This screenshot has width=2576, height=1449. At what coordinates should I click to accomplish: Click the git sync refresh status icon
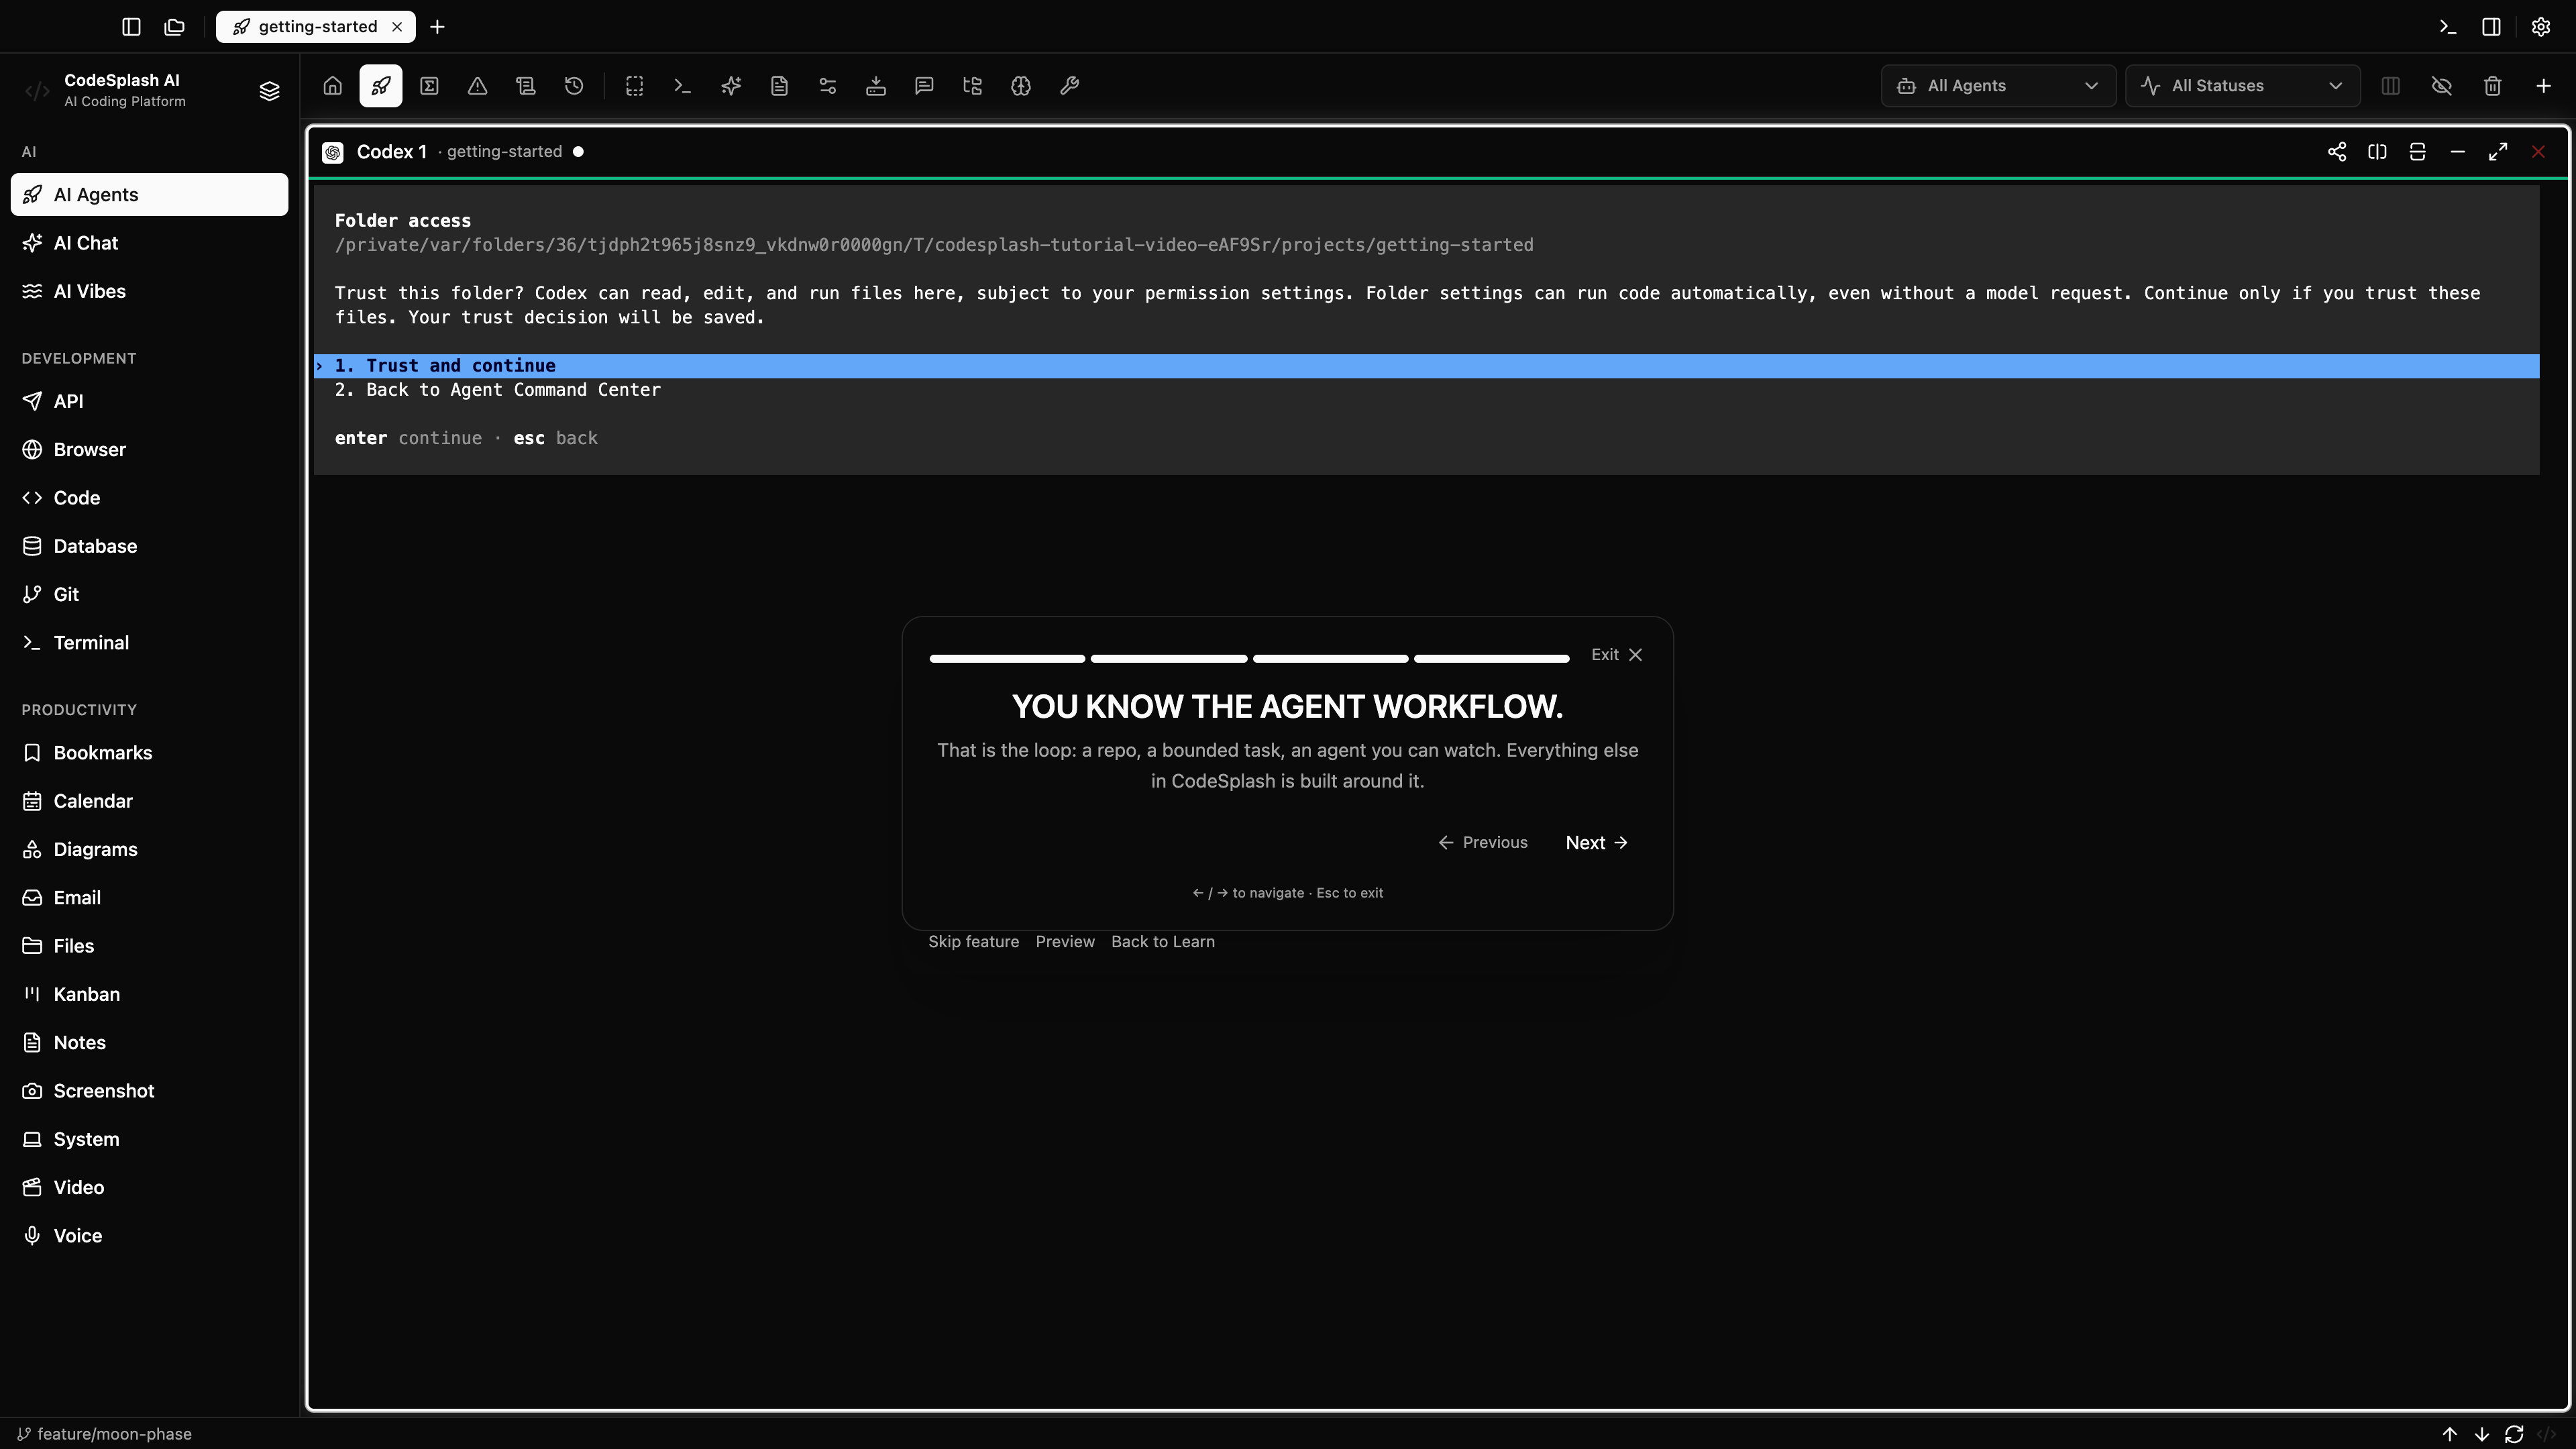pyautogui.click(x=2514, y=1434)
